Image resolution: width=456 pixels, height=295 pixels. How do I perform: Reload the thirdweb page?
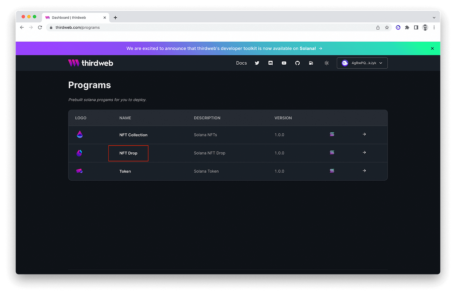point(40,28)
